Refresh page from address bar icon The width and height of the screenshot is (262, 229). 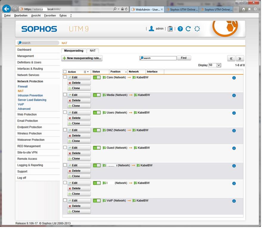(126, 9)
